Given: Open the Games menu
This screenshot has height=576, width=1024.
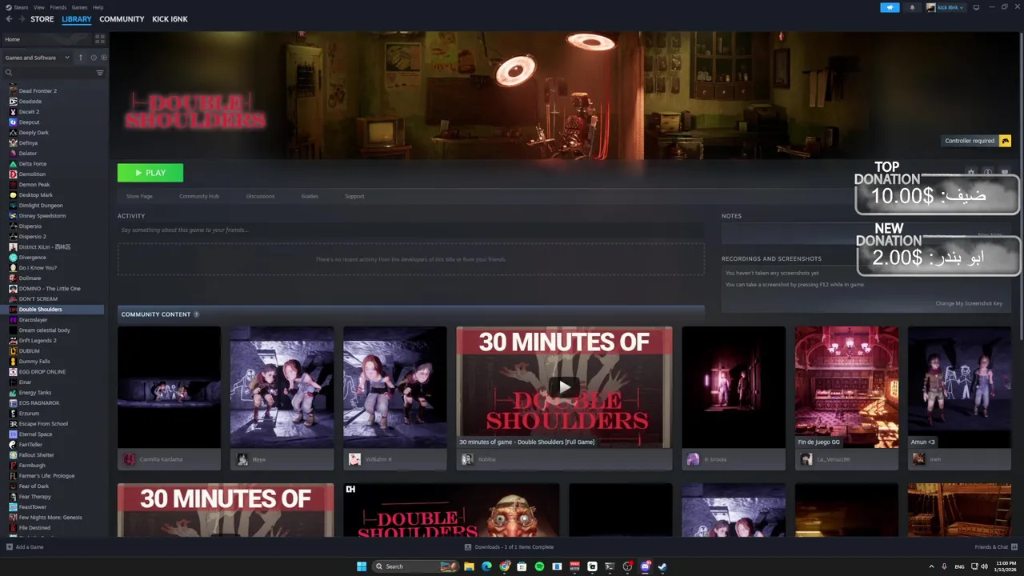Looking at the screenshot, I should click(x=79, y=7).
